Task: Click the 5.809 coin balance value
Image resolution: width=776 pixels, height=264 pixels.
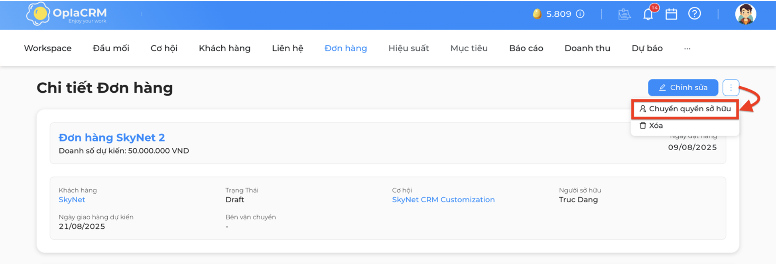Action: coord(559,14)
